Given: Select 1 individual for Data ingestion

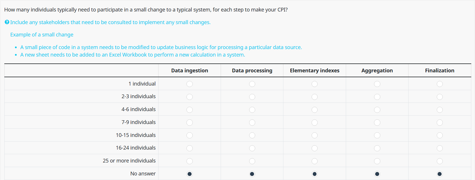Looking at the screenshot, I should tap(190, 84).
